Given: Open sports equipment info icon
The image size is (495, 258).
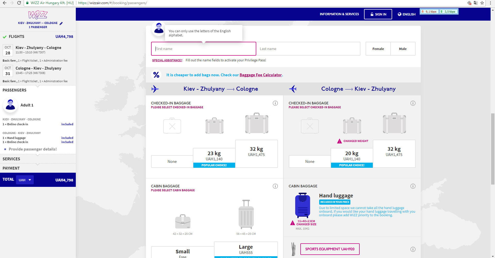Looking at the screenshot, I should coord(413,249).
